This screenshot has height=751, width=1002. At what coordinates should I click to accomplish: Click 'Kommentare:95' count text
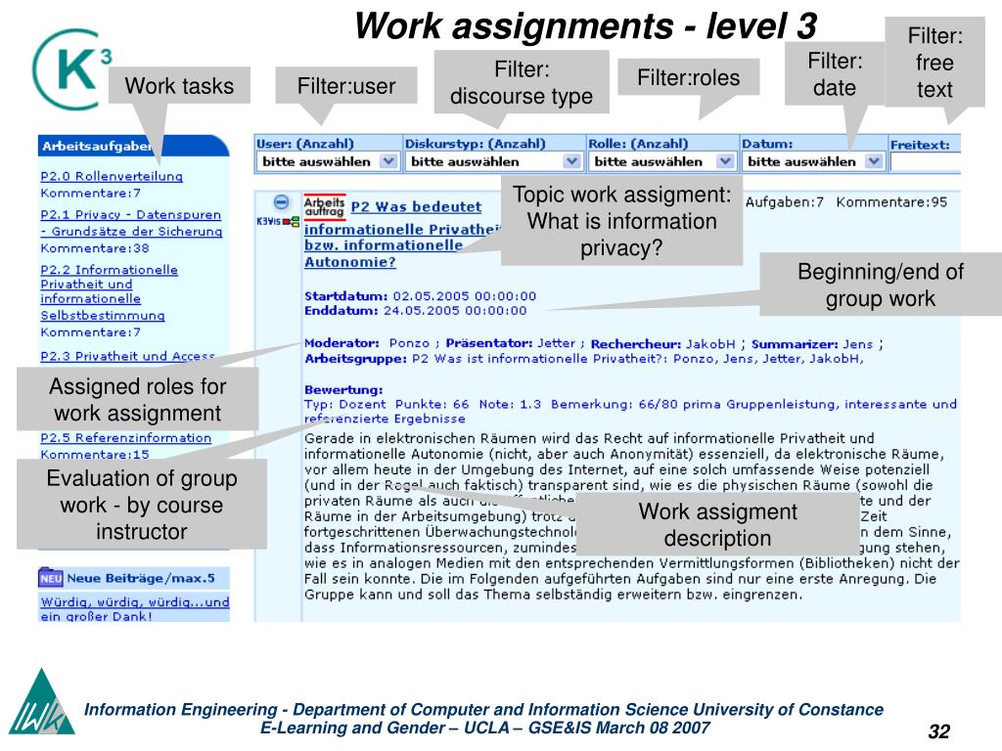[891, 202]
